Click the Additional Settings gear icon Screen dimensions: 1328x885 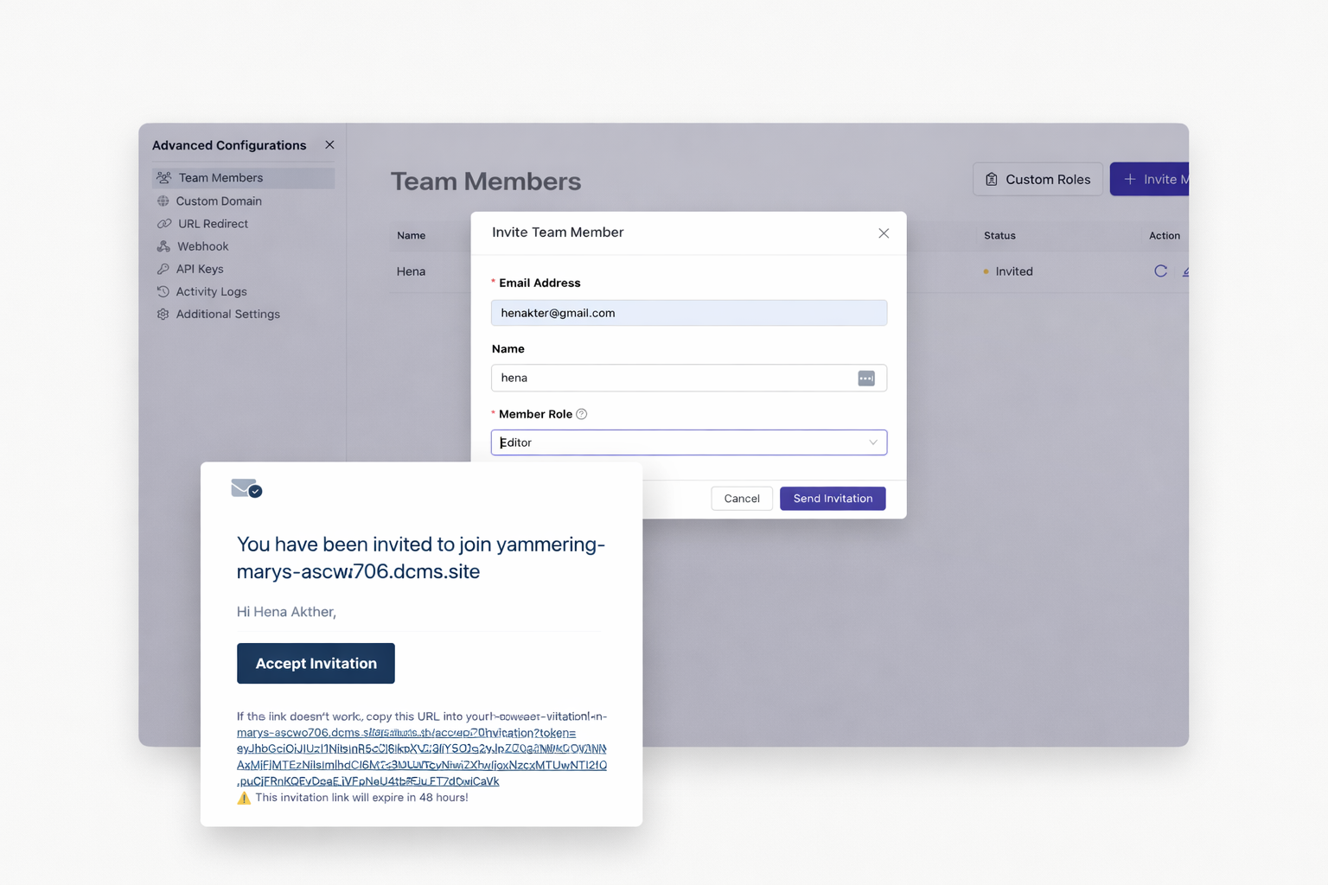click(x=163, y=315)
